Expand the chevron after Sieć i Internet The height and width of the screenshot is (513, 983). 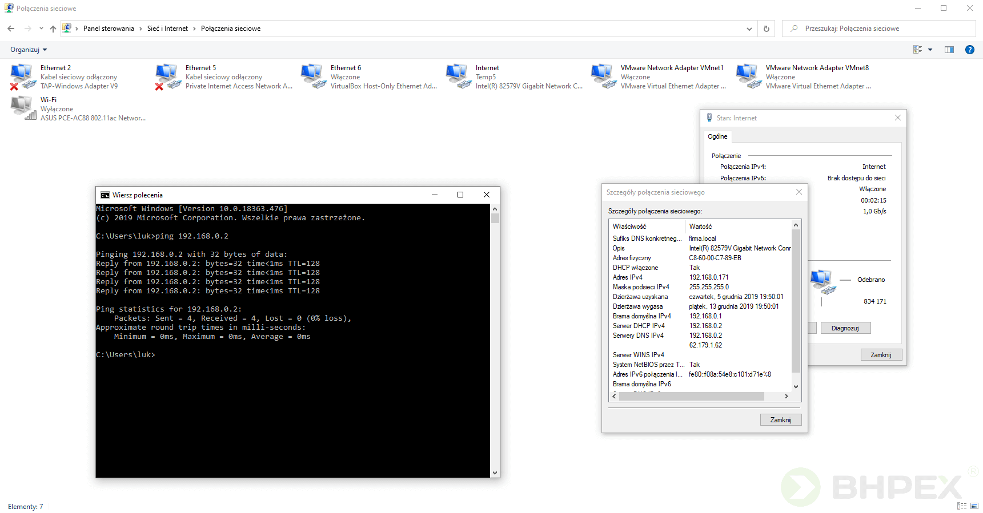pos(194,29)
